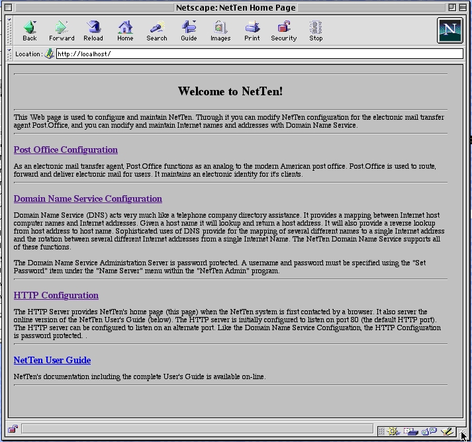Image resolution: width=472 pixels, height=442 pixels.
Task: Open Navigator from the component bar
Action: [x=393, y=431]
